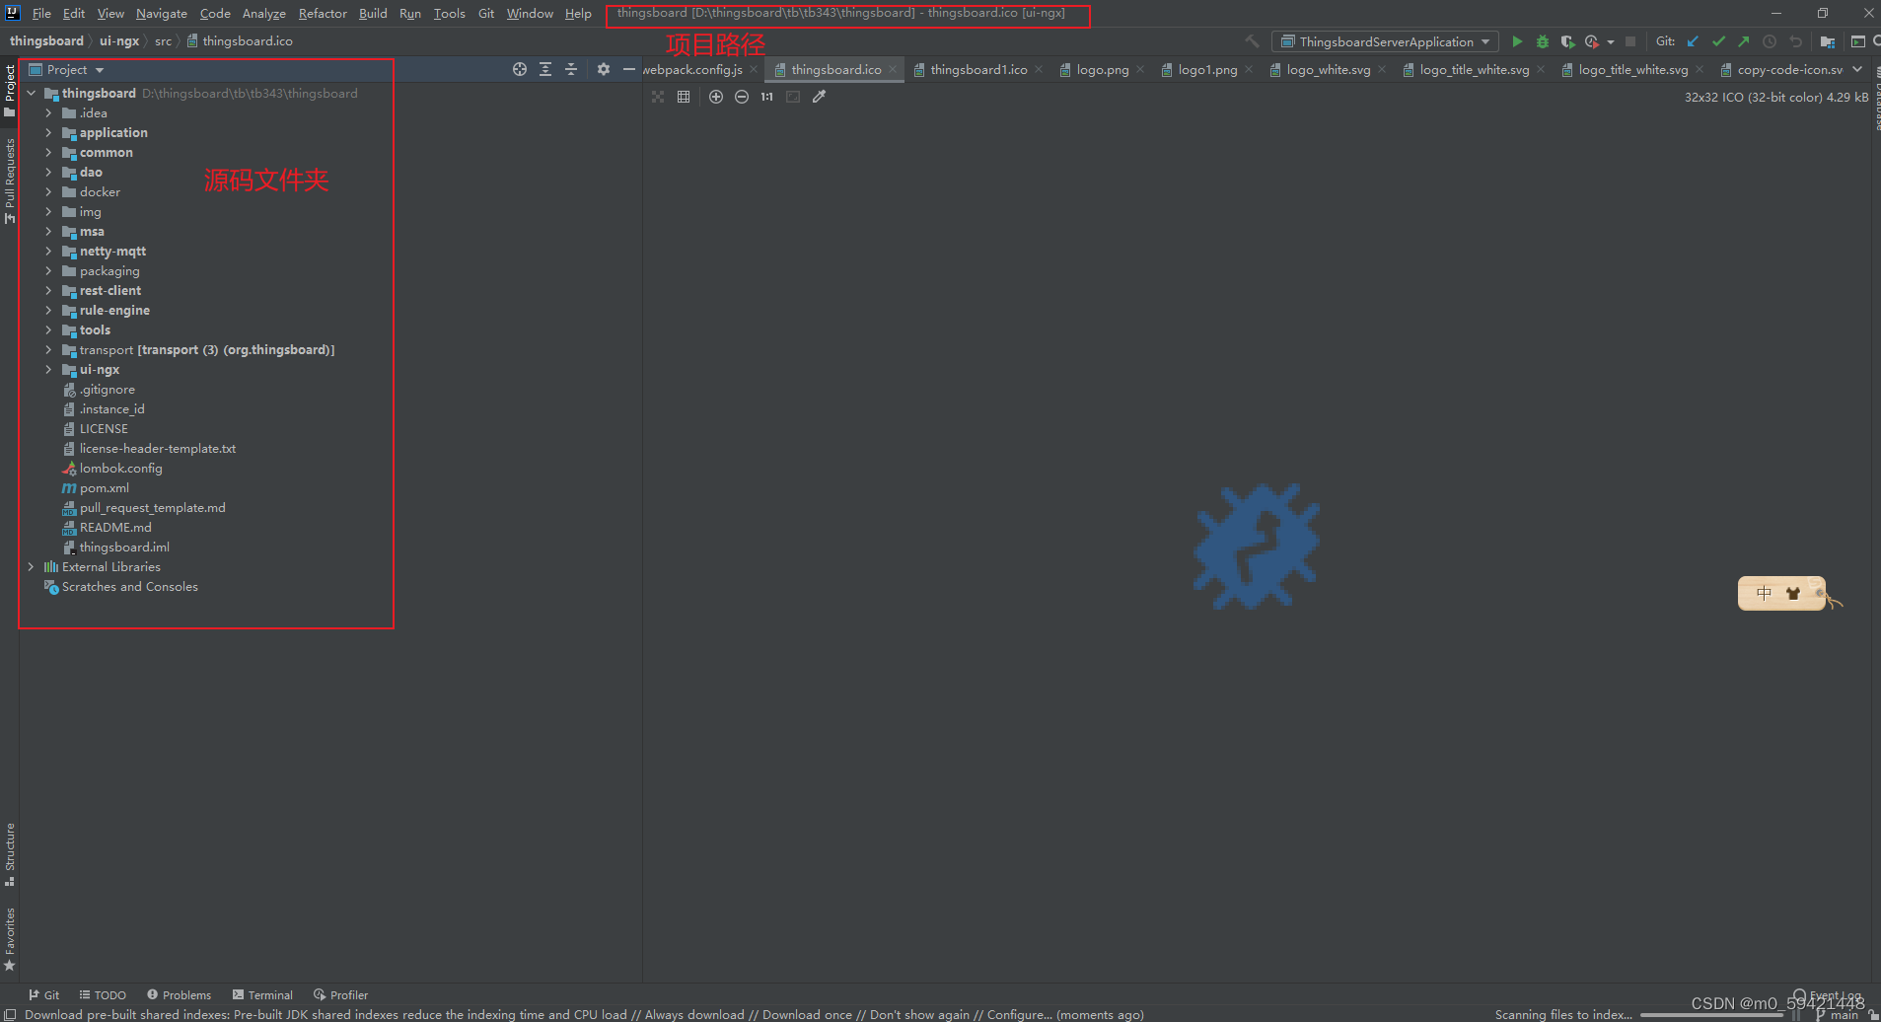Open the Terminal tool window

pyautogui.click(x=262, y=994)
